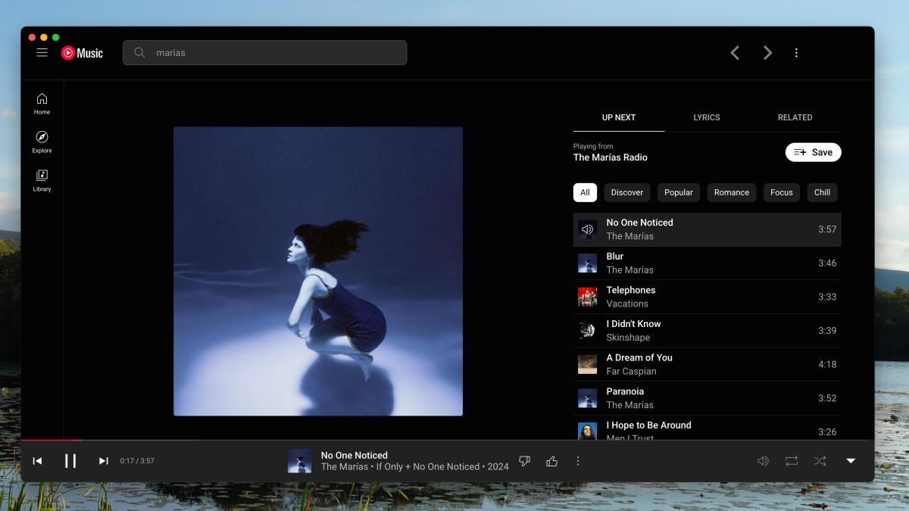Pause the current song
The height and width of the screenshot is (511, 909).
click(70, 461)
